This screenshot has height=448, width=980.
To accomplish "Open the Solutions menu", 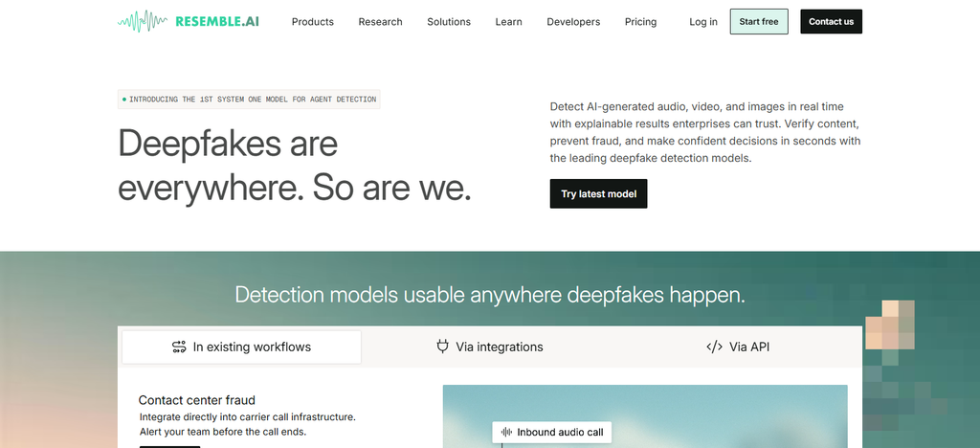I will [x=449, y=22].
